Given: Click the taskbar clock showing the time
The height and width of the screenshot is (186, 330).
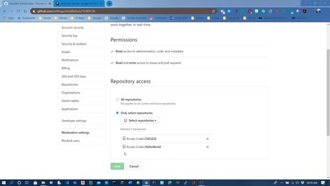Looking at the screenshot, I should click(x=312, y=182).
